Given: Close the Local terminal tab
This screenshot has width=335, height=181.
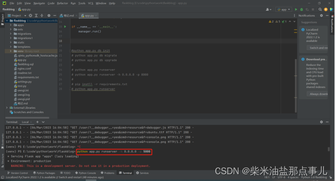Looking at the screenshot, I should (31, 122).
